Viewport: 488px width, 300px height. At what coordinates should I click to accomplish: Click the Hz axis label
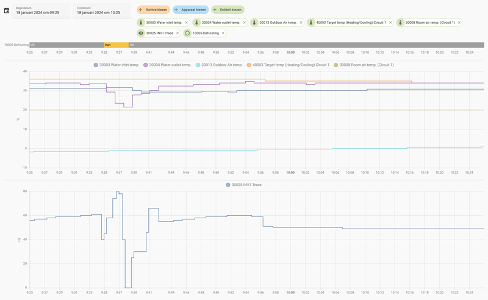[x=19, y=240]
